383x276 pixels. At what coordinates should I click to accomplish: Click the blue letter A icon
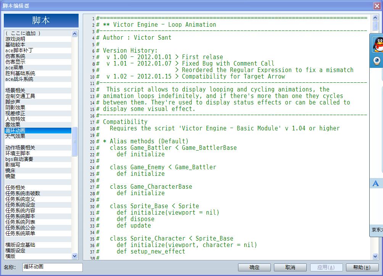click(x=375, y=183)
